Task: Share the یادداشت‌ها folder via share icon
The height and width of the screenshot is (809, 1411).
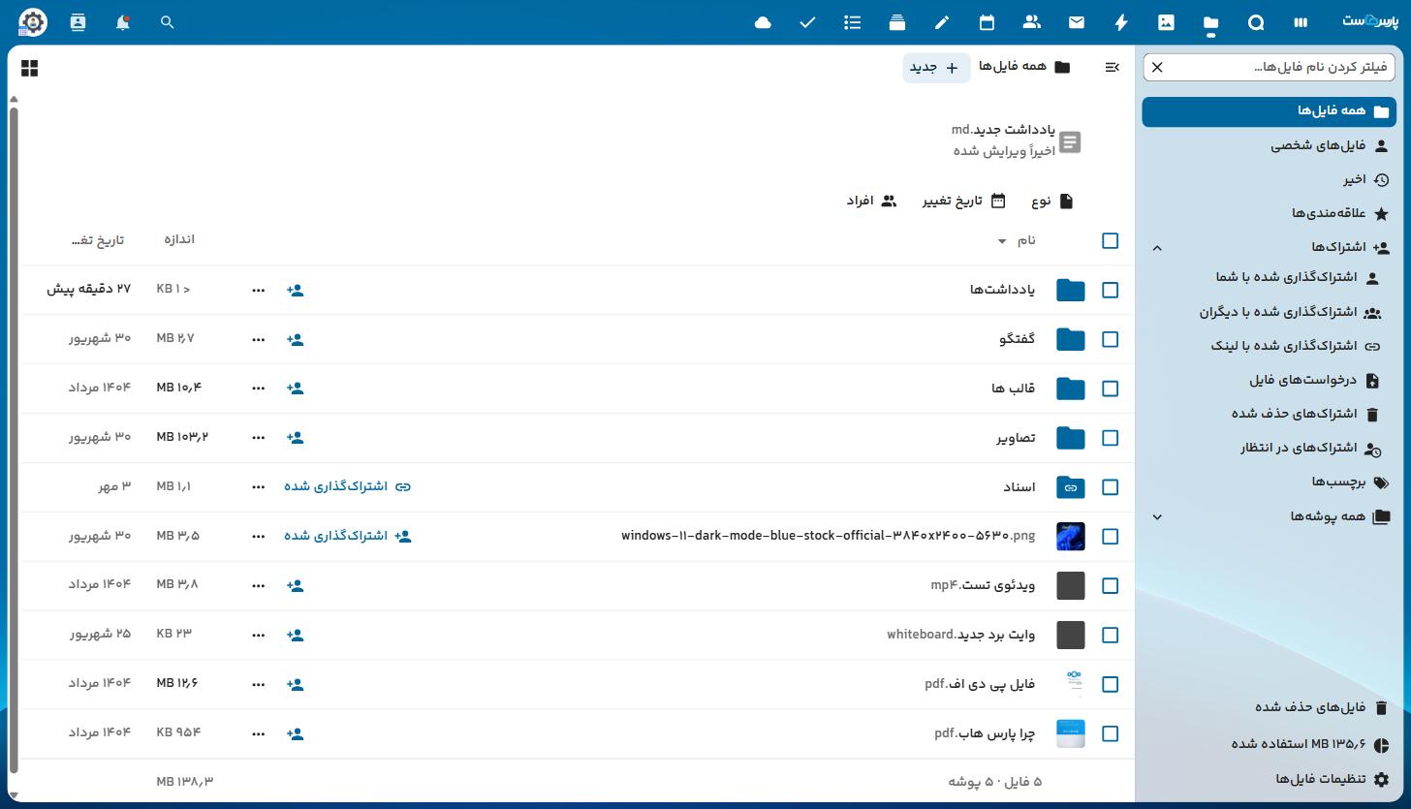Action: point(296,290)
